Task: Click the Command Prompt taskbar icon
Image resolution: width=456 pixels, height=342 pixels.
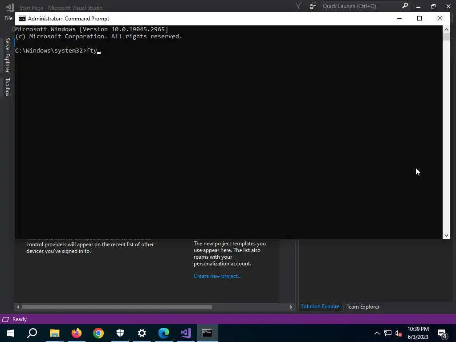Action: tap(208, 333)
